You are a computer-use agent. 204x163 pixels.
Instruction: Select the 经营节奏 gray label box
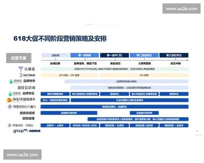tap(19, 58)
